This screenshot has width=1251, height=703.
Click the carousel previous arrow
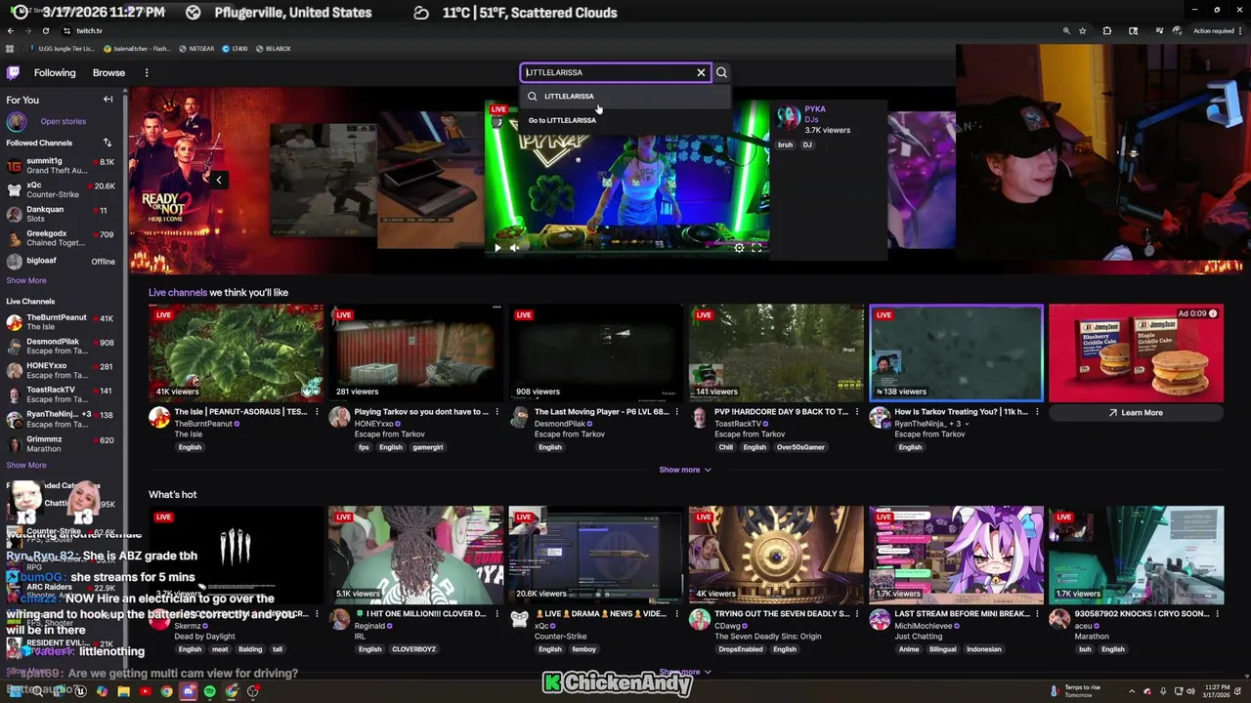[x=219, y=180]
